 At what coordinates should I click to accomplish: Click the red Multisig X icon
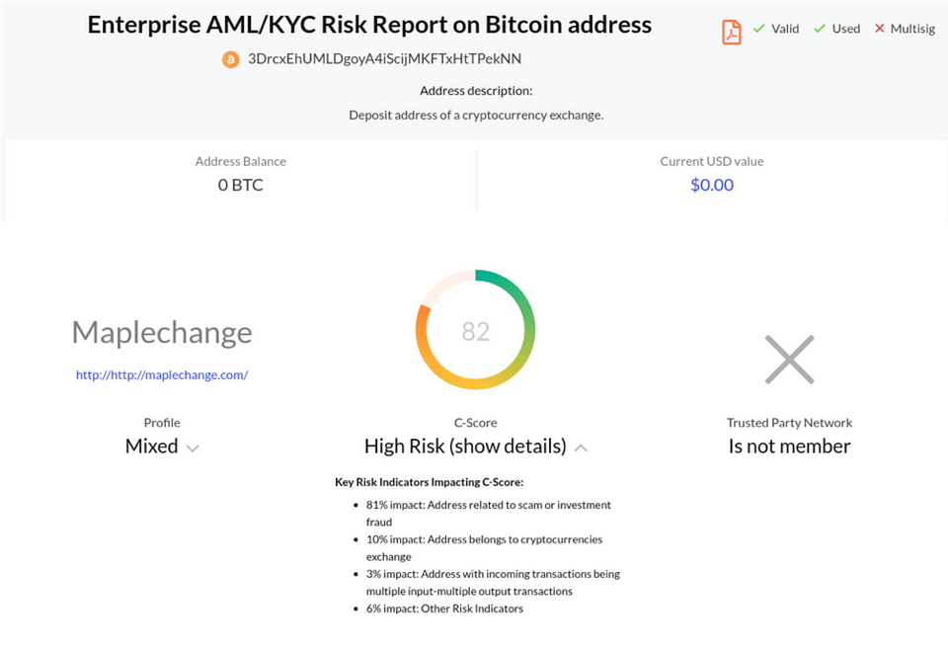point(880,29)
